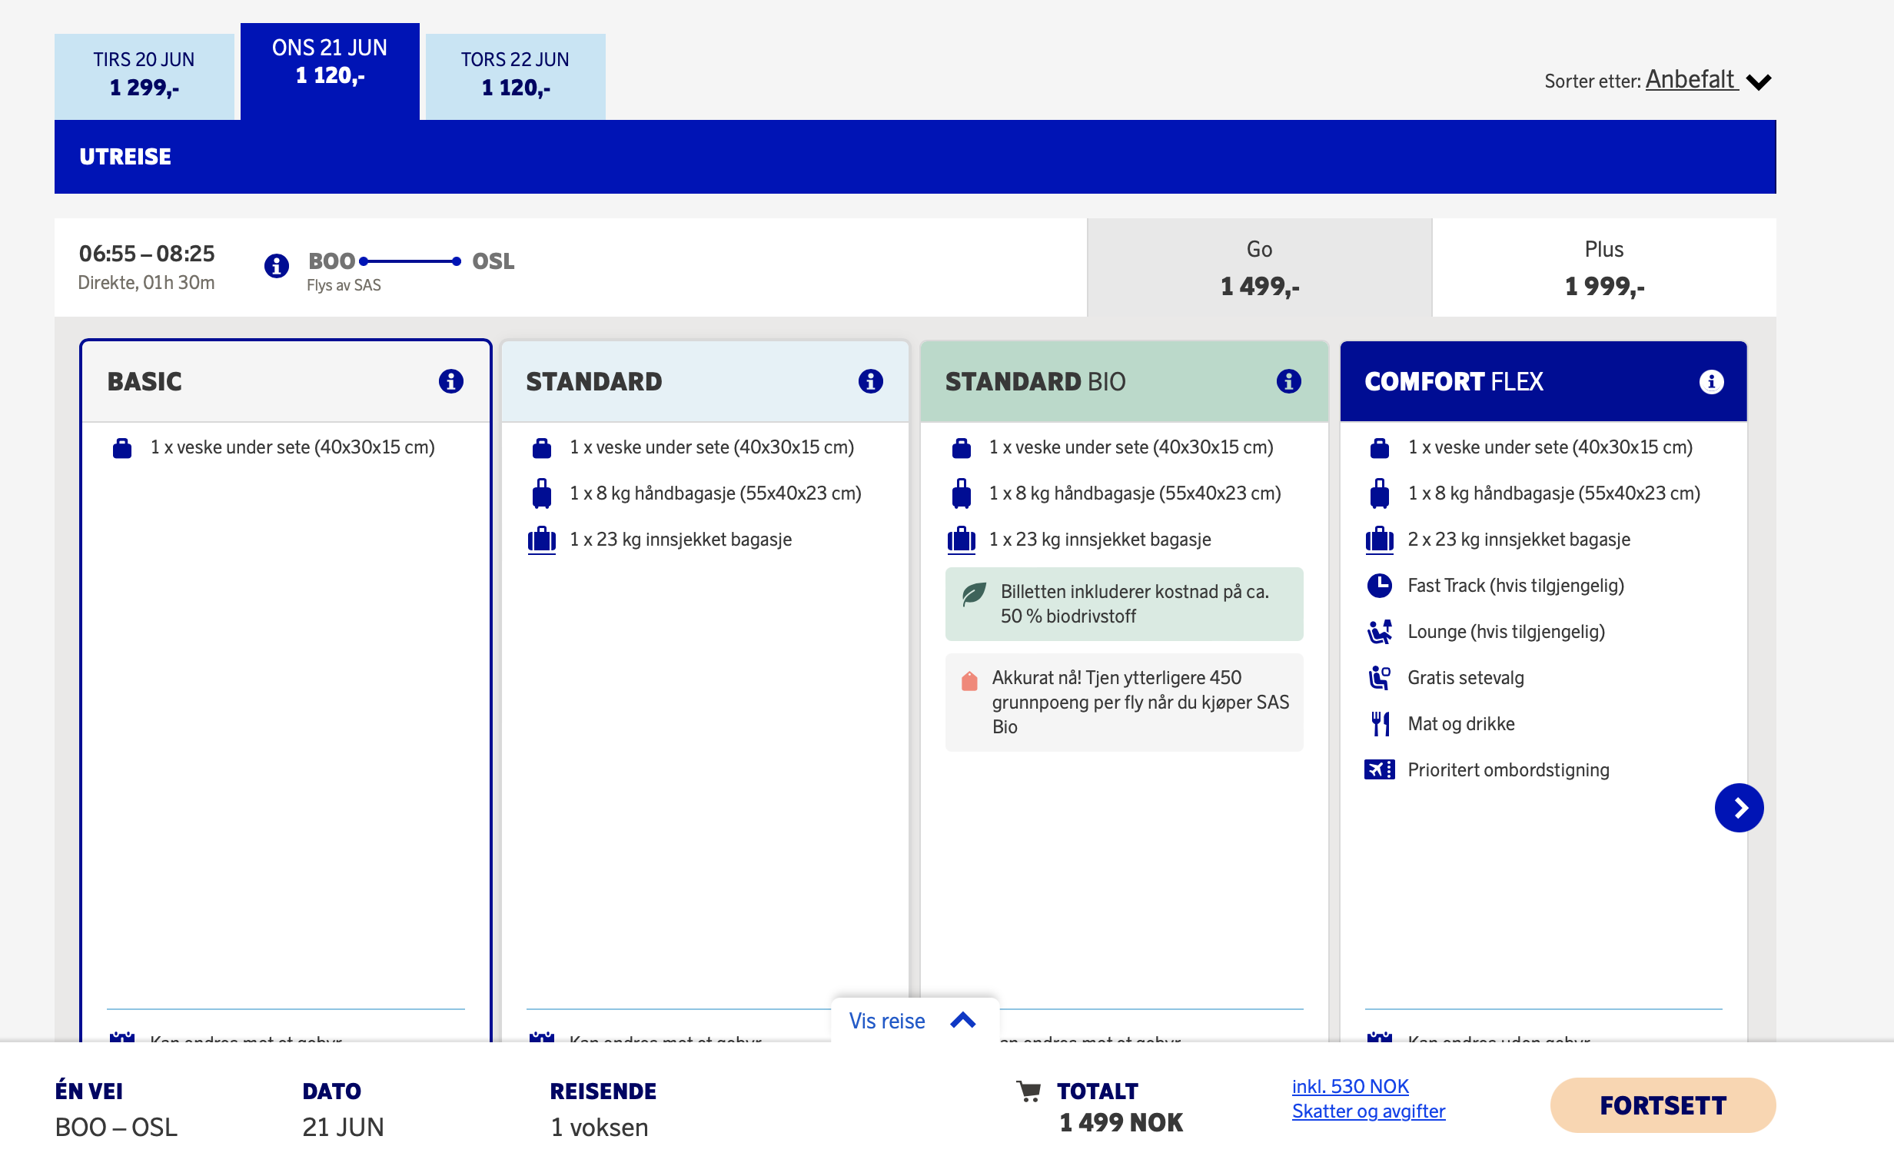Switch to the TORS 22 JUN tab
The image size is (1894, 1176).
tap(515, 76)
